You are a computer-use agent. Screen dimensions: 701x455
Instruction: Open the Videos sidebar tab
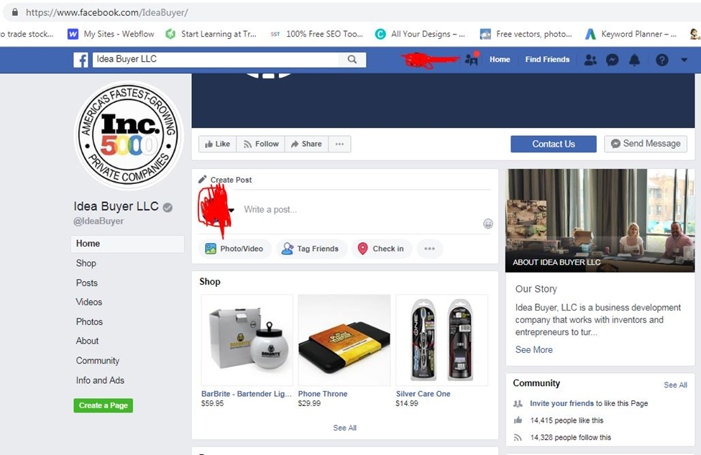[x=89, y=302]
